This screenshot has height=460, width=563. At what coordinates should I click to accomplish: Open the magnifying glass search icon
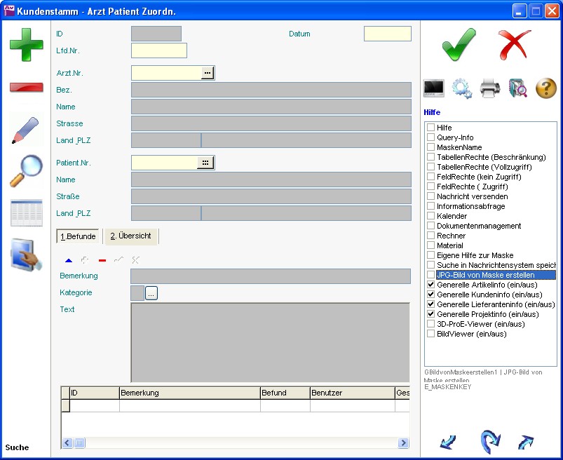(x=26, y=171)
